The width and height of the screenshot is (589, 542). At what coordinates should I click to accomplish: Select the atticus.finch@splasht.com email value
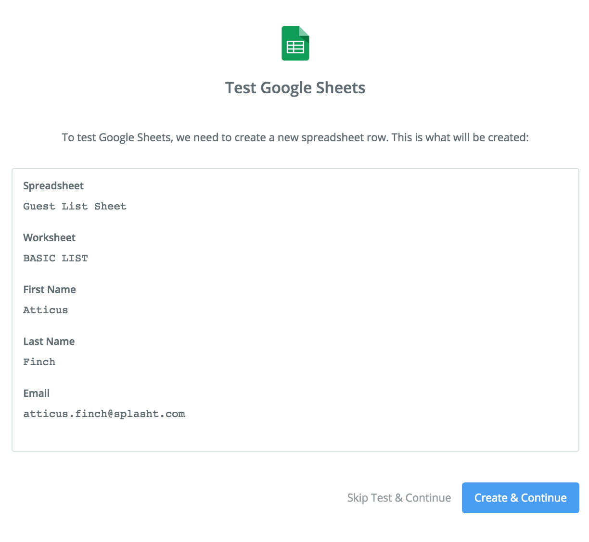pos(104,414)
